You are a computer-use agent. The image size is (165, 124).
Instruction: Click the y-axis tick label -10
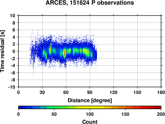12,87
